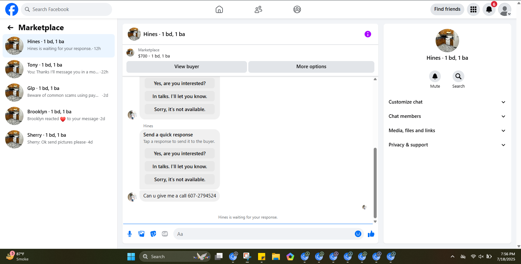
Task: Search within the Hines conversation
Action: click(458, 76)
